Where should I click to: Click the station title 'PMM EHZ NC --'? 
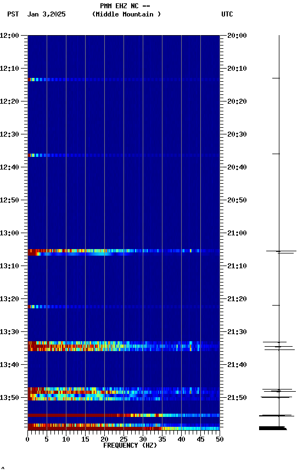(125, 5)
